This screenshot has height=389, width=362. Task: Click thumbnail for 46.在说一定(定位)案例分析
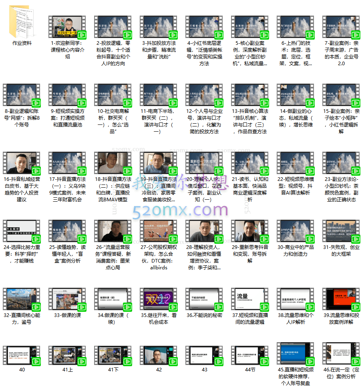[342, 354]
